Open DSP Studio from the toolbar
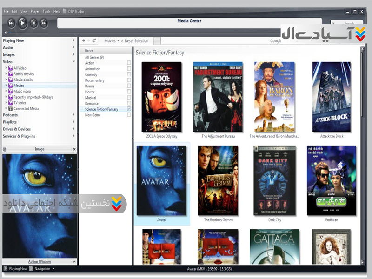 [75, 11]
